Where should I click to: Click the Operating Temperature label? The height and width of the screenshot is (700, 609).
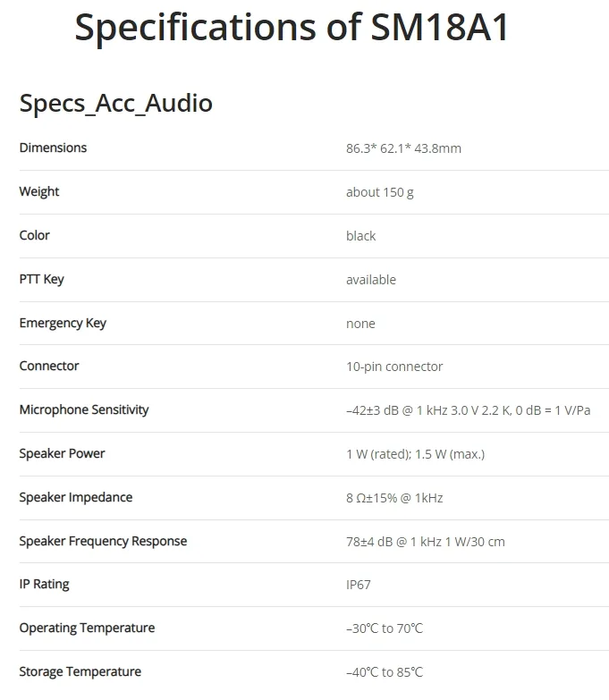tap(87, 628)
